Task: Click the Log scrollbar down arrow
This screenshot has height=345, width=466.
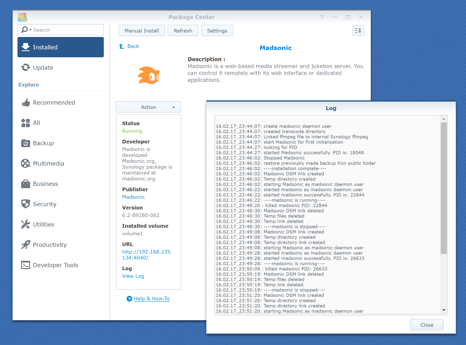Action: tap(444, 310)
